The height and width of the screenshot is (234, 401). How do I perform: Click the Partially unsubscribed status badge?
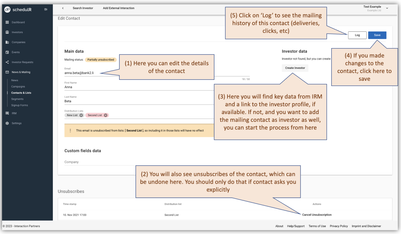pyautogui.click(x=101, y=60)
